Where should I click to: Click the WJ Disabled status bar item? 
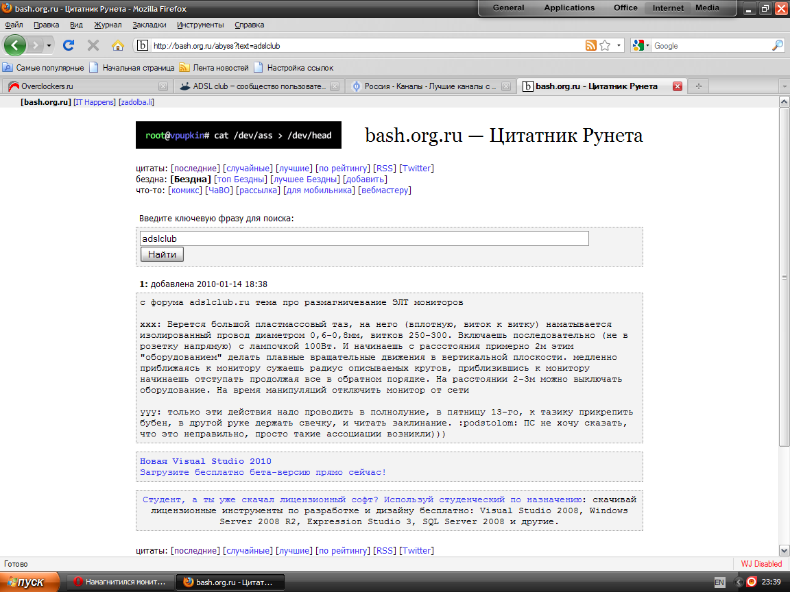[x=761, y=564]
